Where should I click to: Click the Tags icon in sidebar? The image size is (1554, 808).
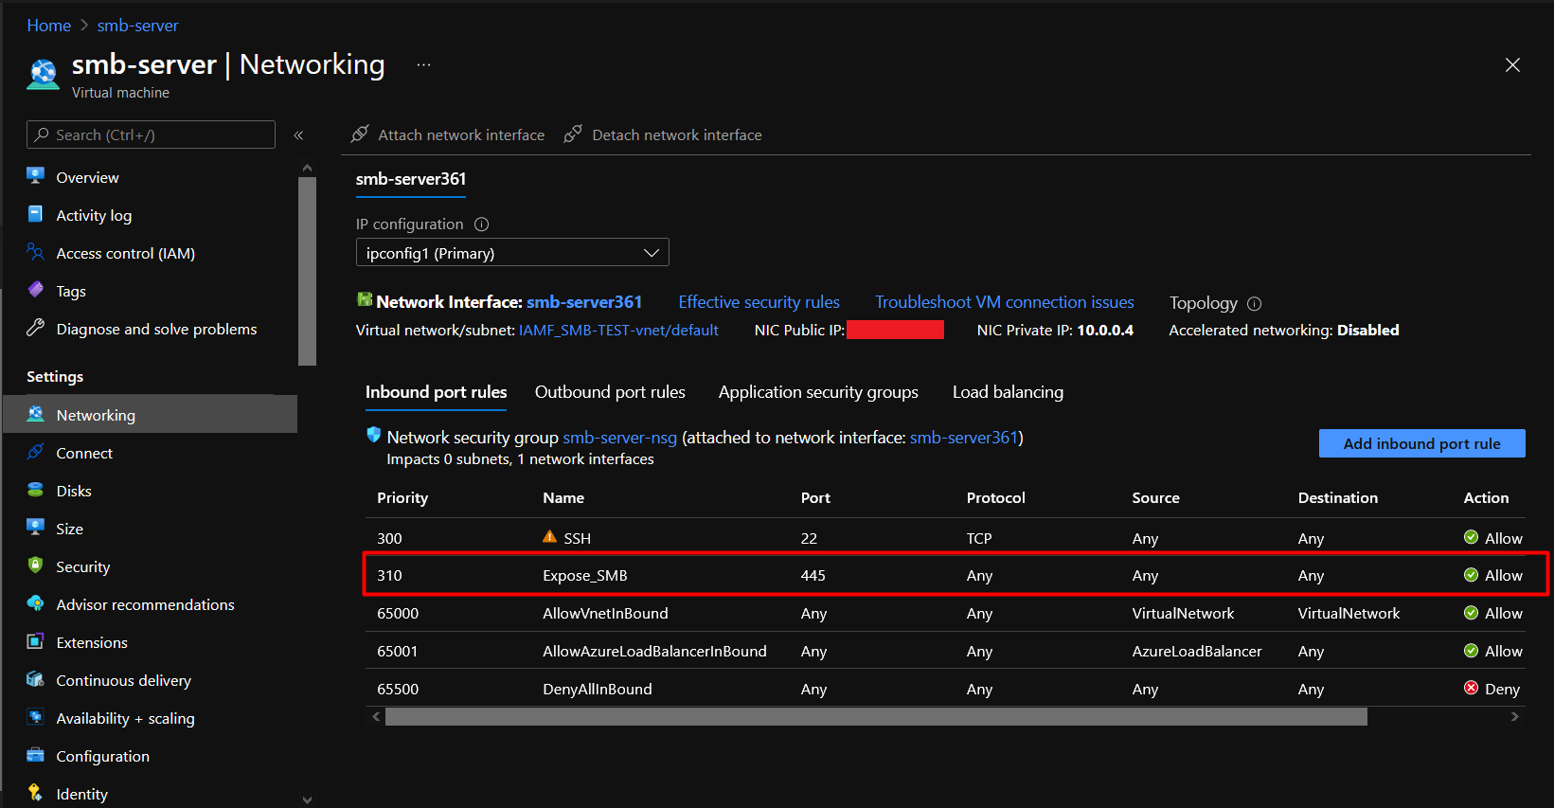coord(35,290)
